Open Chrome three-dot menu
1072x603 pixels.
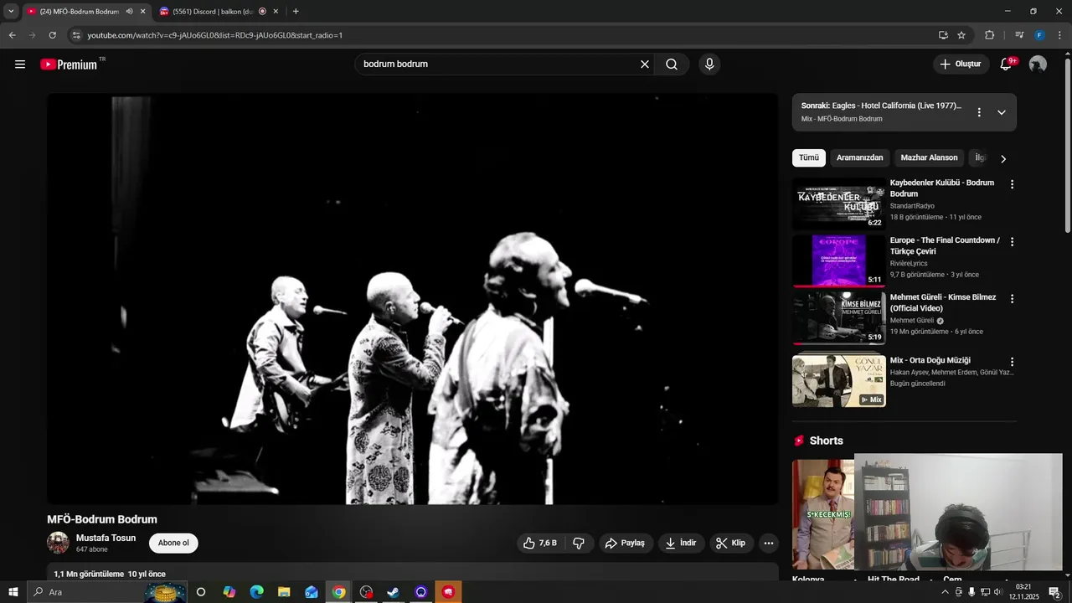point(1060,35)
